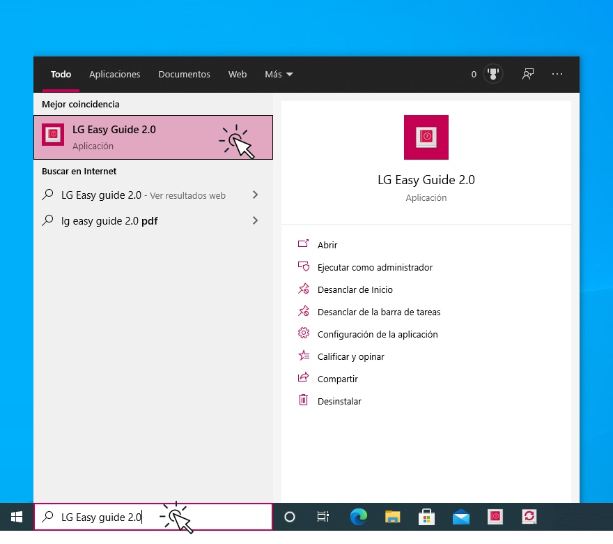Open the LG Easy Guide 2.0 best match

(x=153, y=137)
